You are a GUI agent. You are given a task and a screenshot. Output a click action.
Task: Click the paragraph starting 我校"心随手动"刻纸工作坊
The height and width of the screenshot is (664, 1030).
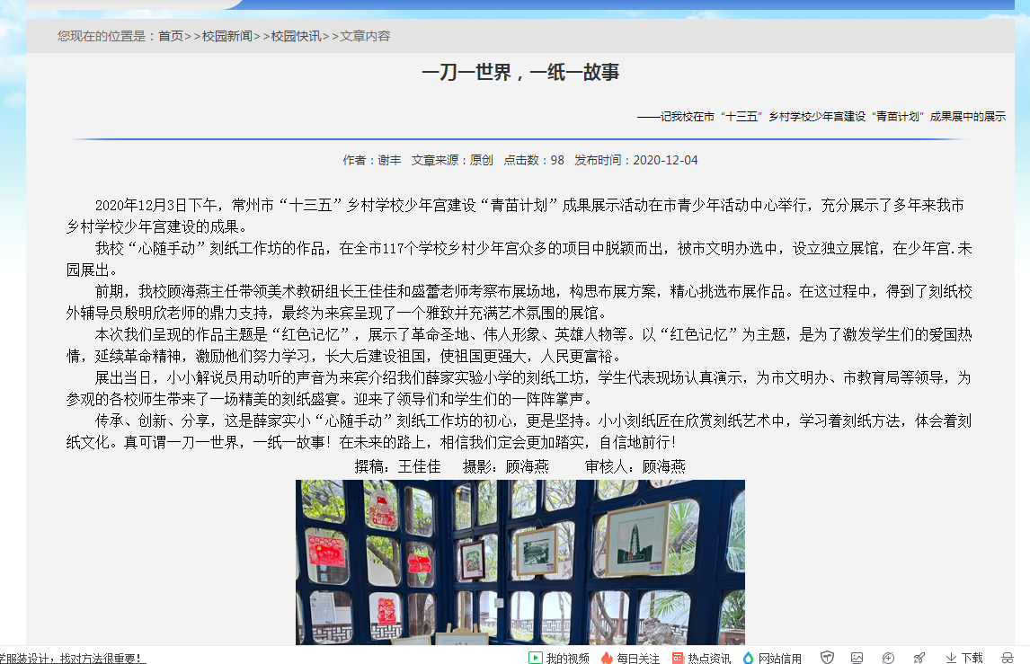(x=519, y=260)
